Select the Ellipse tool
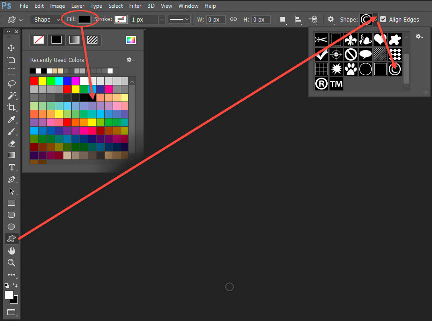This screenshot has height=321, width=432. 11,226
